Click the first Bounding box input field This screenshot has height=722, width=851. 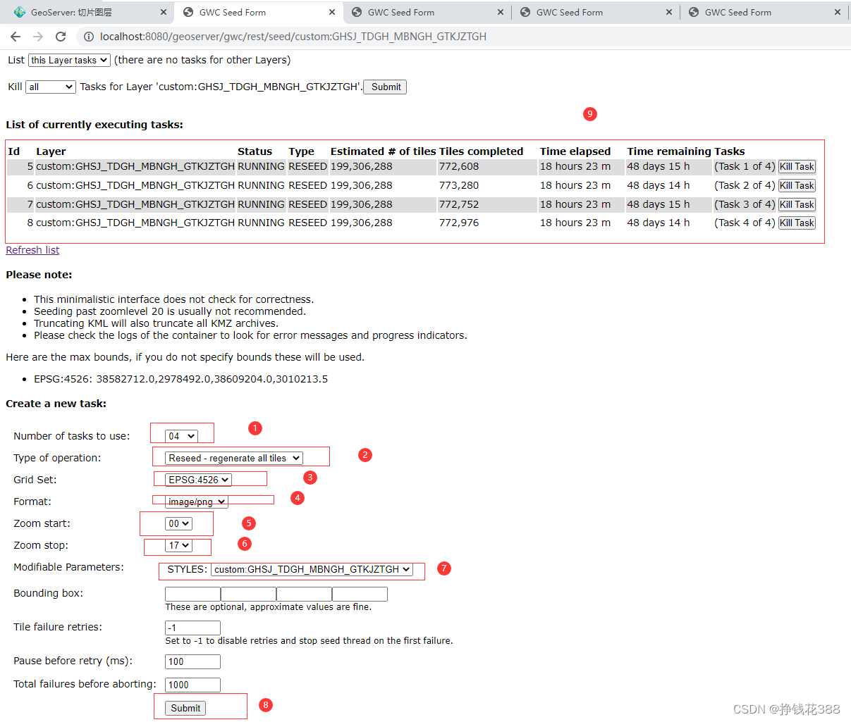click(192, 594)
